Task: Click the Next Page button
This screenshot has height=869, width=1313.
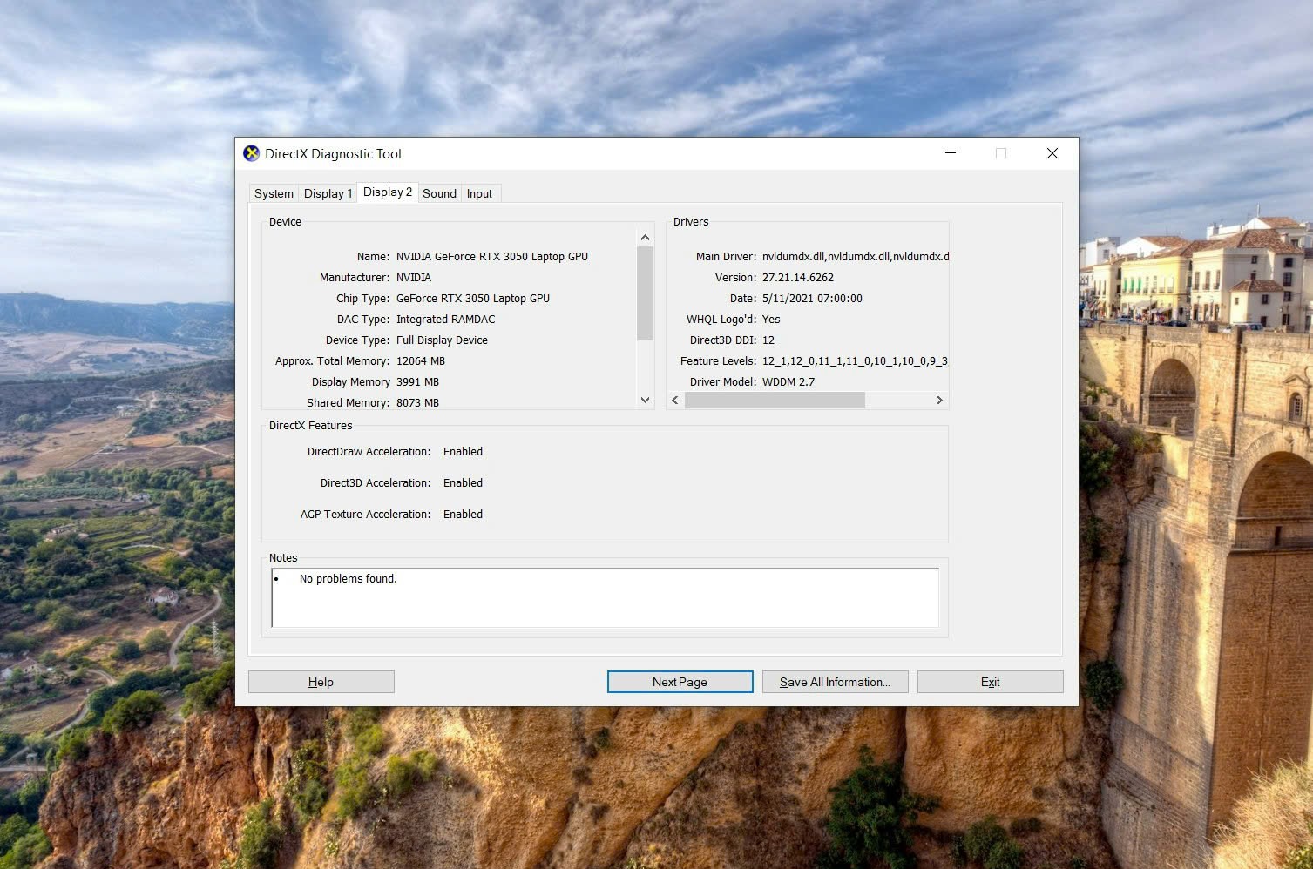Action: pos(680,682)
